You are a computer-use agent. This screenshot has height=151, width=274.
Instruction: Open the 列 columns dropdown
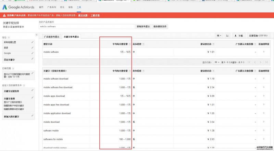coord(219,36)
